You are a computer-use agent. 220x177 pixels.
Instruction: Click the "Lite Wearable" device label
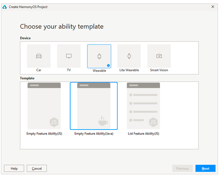coord(129,70)
